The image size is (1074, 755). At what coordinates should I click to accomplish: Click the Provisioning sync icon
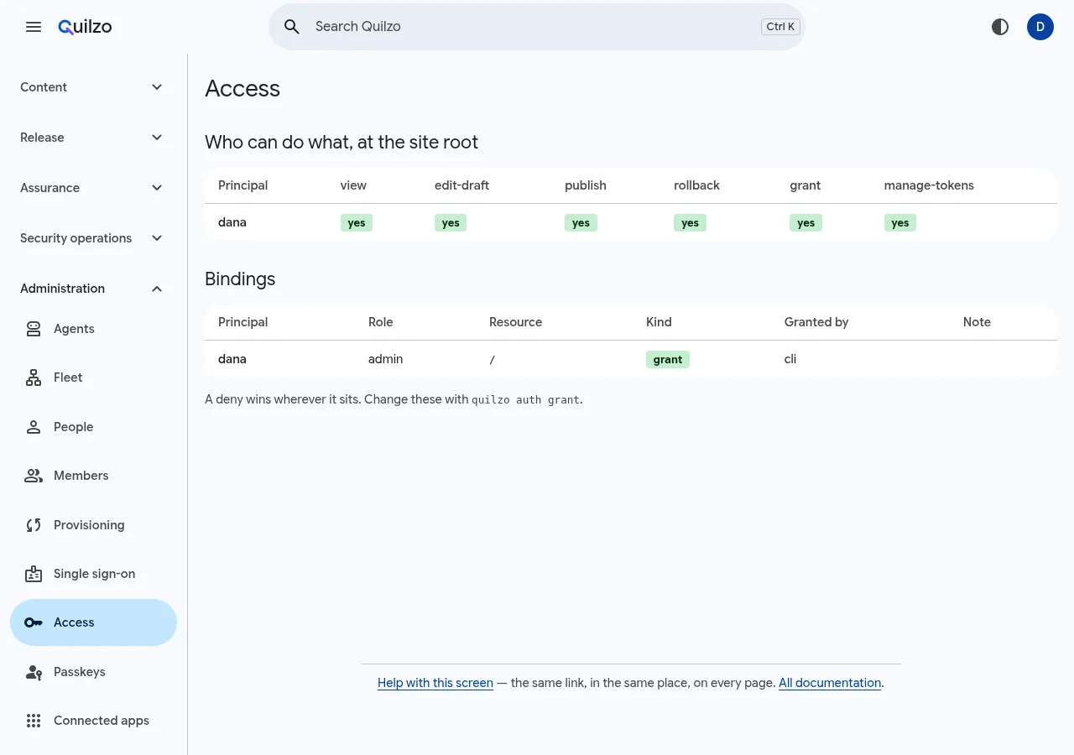point(34,525)
